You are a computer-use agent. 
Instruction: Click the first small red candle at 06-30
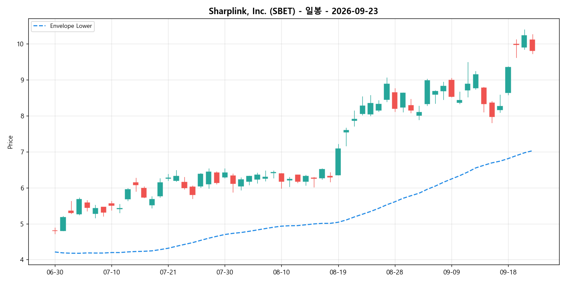point(55,231)
